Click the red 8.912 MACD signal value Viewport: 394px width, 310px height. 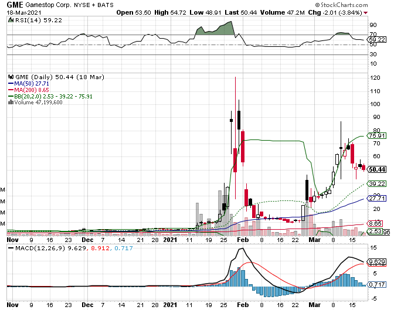[x=100, y=248]
